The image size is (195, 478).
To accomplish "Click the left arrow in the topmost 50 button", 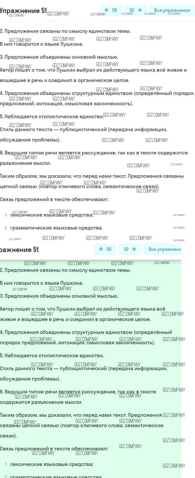I will 107,10.
